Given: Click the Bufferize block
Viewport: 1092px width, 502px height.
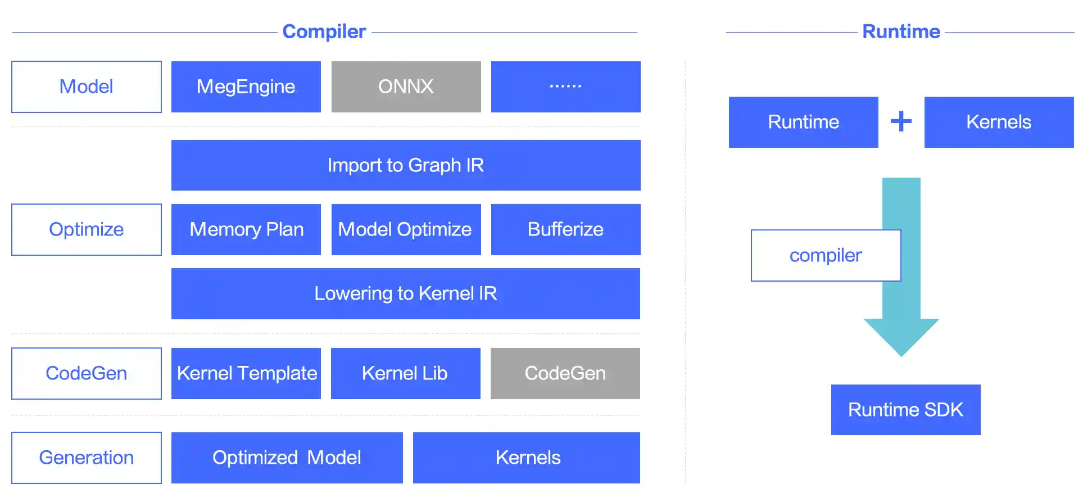Looking at the screenshot, I should (x=565, y=229).
